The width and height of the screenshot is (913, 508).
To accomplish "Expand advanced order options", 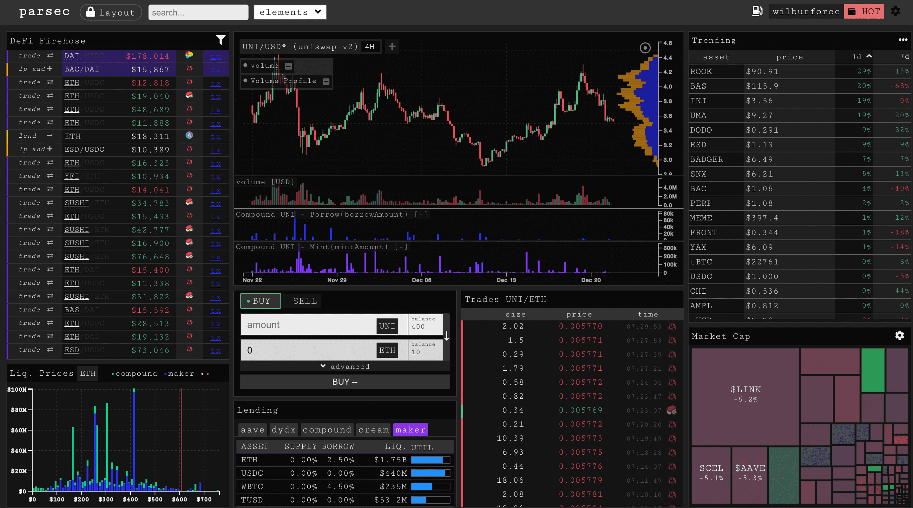I will [345, 366].
